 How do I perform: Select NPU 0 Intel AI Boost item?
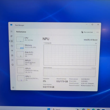click(28, 62)
